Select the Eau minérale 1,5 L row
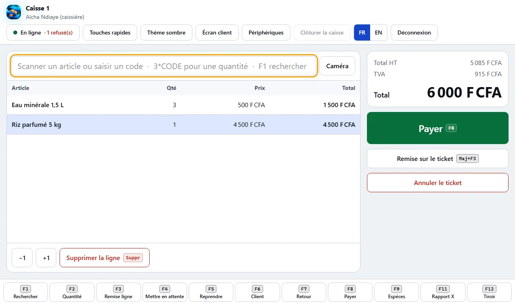 click(x=183, y=105)
